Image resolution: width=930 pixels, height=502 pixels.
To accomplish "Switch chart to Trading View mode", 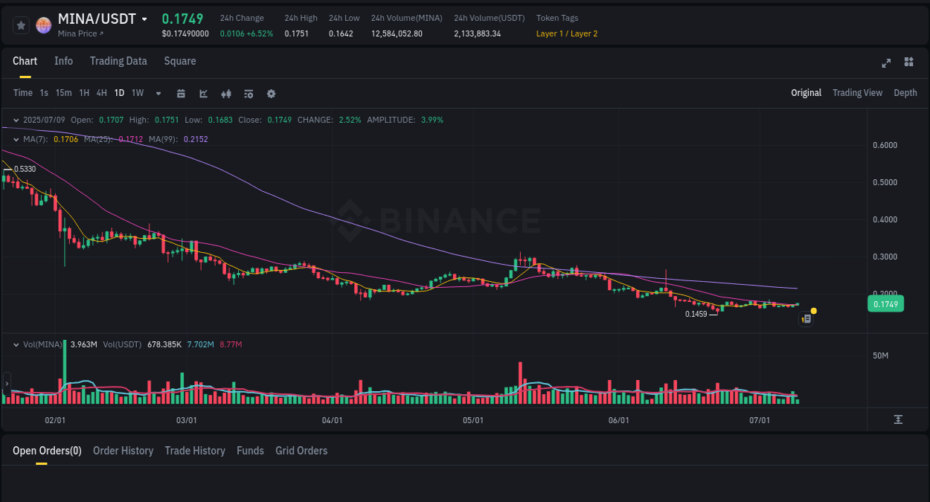I will [857, 93].
